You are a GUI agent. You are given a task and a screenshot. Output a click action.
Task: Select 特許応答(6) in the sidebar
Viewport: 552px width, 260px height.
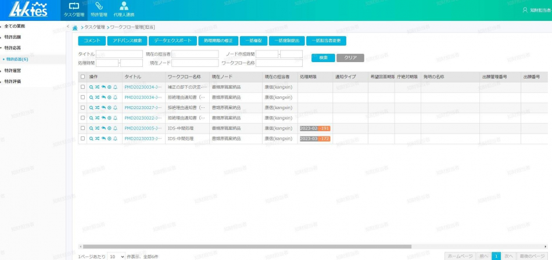[17, 59]
